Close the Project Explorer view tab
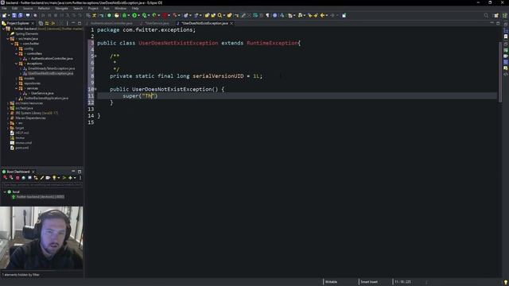 coord(33,23)
